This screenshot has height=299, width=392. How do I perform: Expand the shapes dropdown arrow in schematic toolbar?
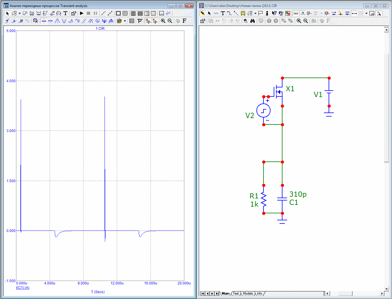click(x=255, y=13)
